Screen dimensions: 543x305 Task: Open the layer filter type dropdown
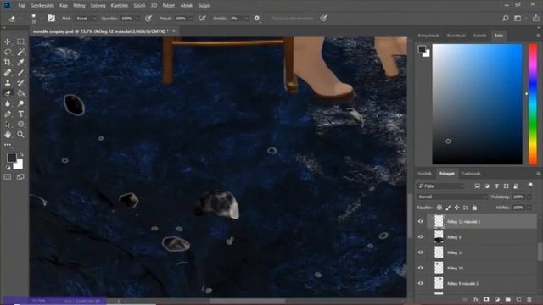(441, 186)
